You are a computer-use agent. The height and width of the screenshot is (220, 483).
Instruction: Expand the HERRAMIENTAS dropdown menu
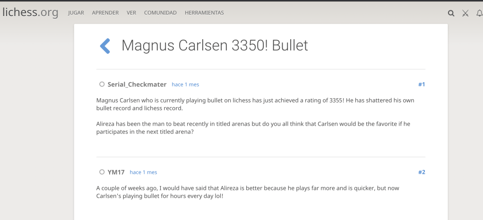tap(204, 13)
